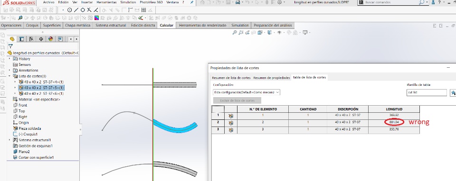Select the Origin item in the tree
This screenshot has width=456, height=181.
[21, 122]
